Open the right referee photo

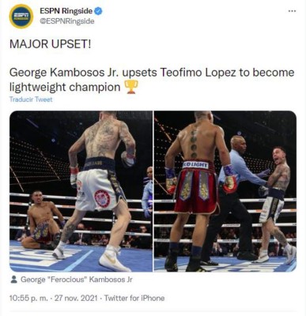tap(225, 191)
